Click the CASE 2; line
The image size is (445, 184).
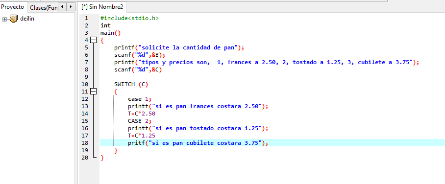coord(140,121)
